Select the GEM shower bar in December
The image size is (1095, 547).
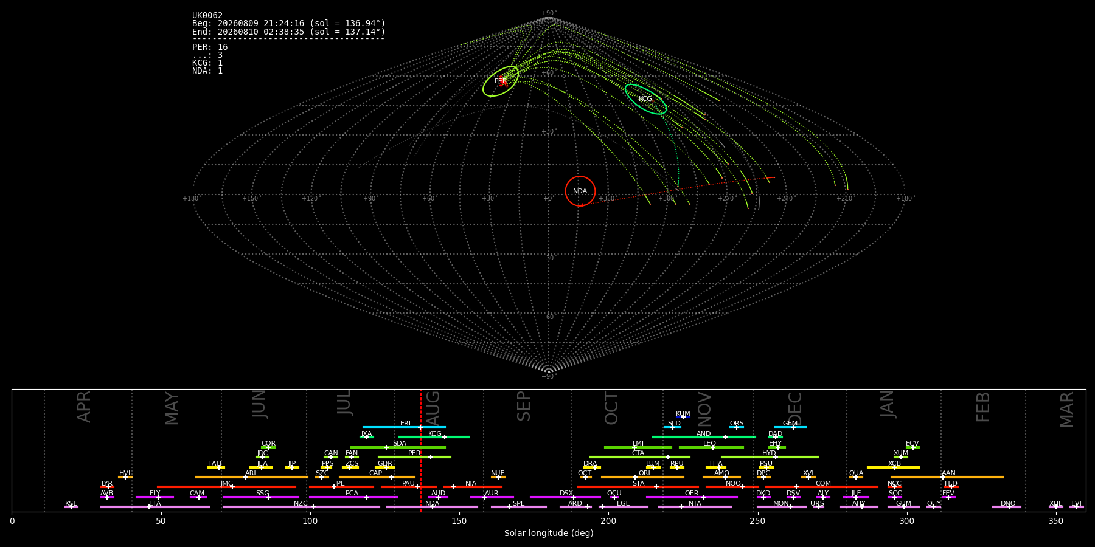[790, 427]
